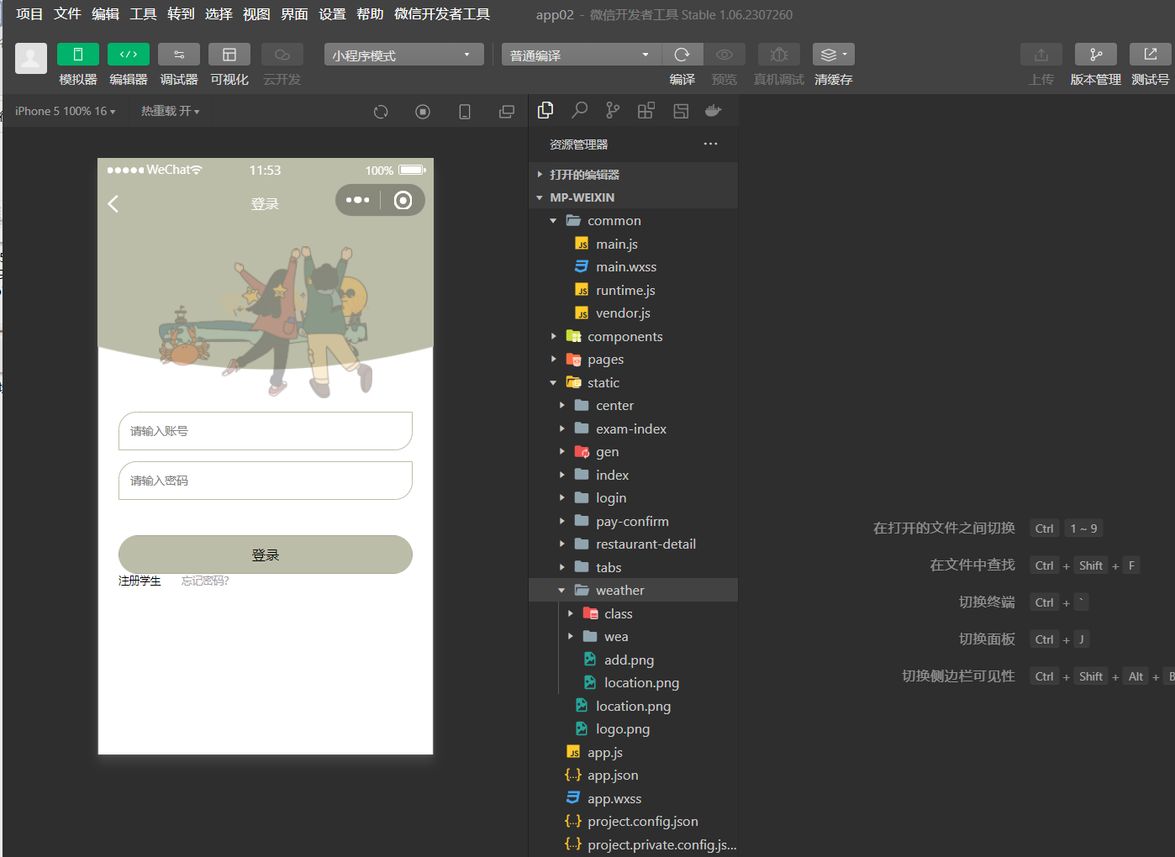
Task: Expand the restaurant-detail folder
Action: pyautogui.click(x=634, y=544)
